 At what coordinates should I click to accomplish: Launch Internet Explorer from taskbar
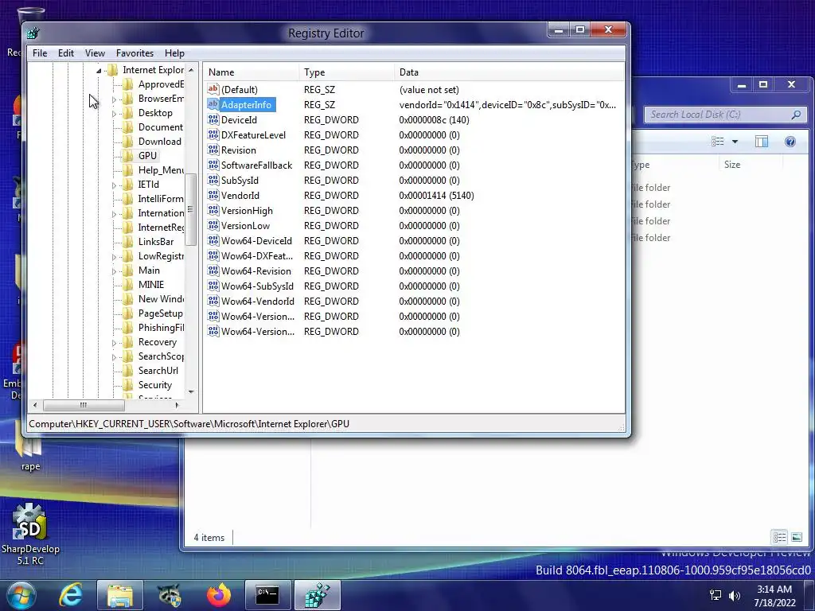tap(71, 595)
